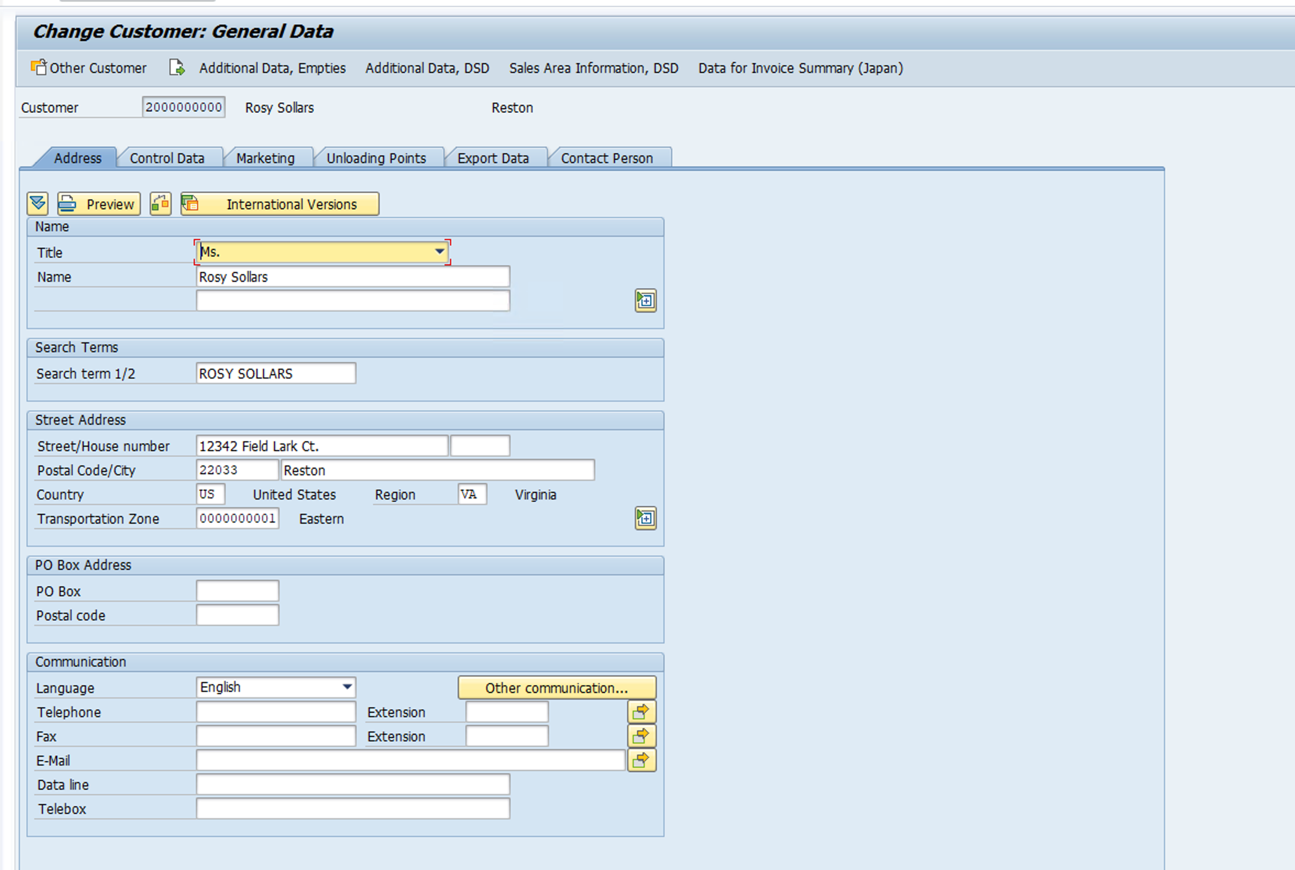Click the Data line input field
This screenshot has width=1295, height=870.
pyautogui.click(x=352, y=785)
